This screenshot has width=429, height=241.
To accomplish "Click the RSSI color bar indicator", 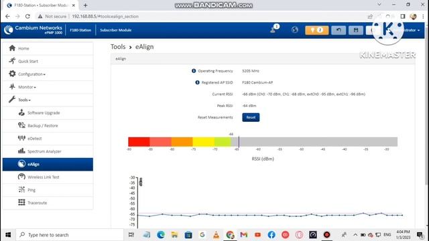I will tap(263, 142).
